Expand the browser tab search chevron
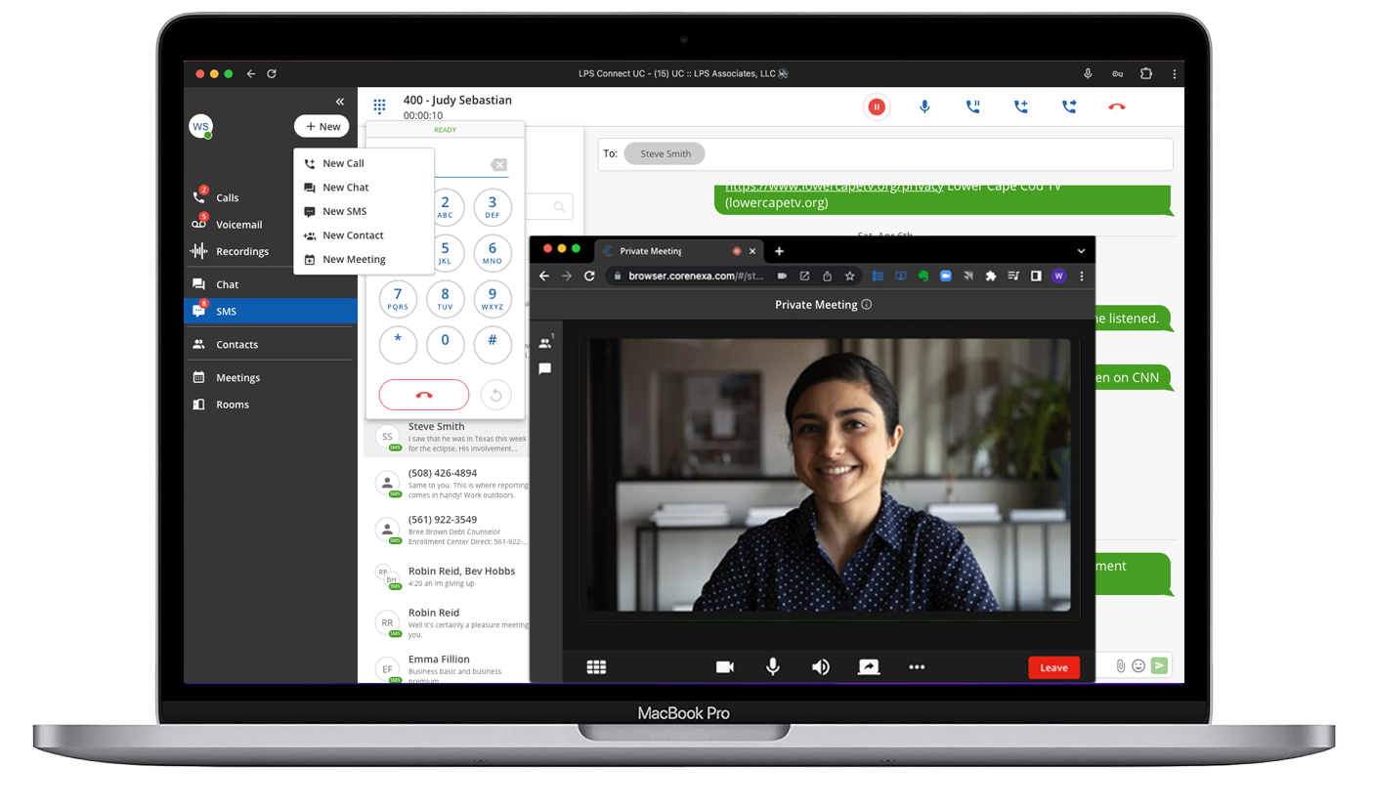 [1081, 251]
